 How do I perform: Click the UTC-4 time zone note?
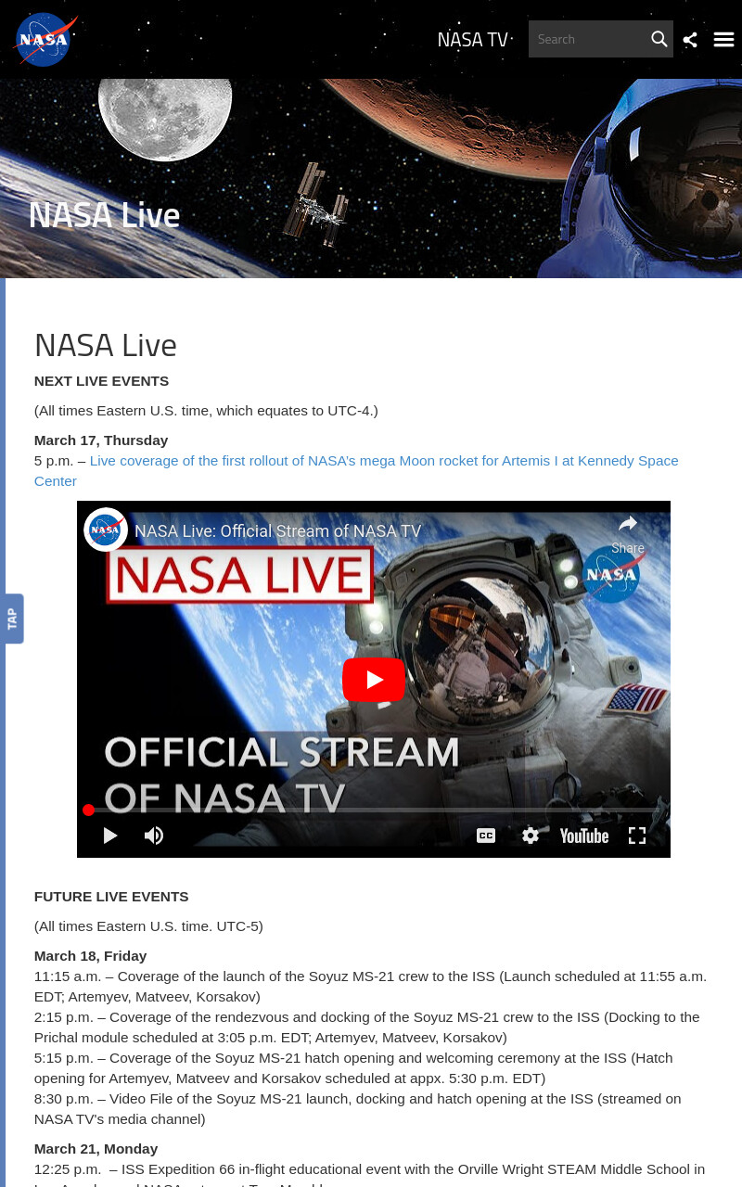point(206,411)
